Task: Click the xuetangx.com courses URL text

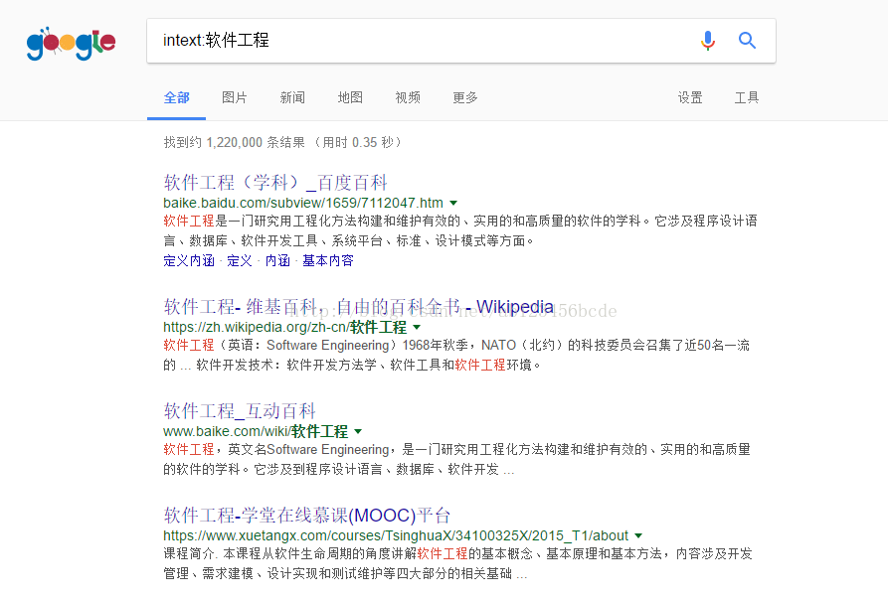Action: (396, 535)
